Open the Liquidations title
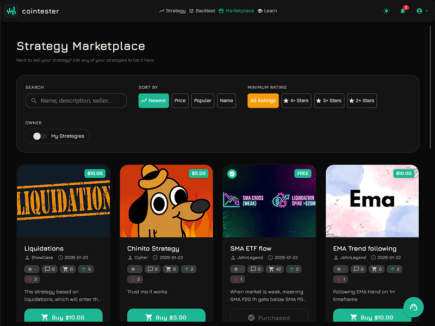Image resolution: width=435 pixels, height=326 pixels. (44, 249)
